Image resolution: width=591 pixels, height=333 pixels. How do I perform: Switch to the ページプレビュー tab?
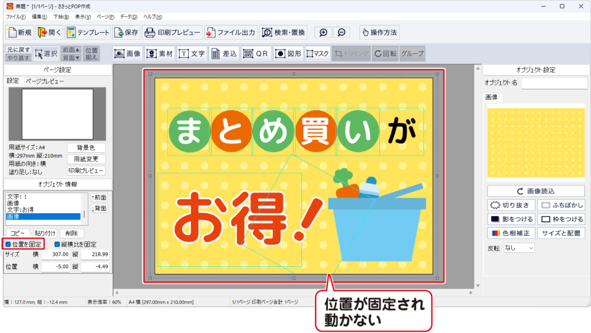point(45,82)
